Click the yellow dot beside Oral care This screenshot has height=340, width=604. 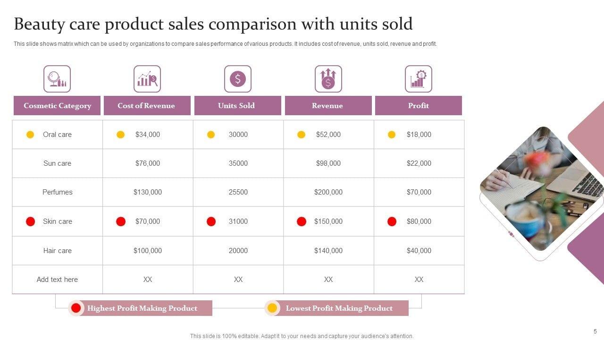(30, 135)
